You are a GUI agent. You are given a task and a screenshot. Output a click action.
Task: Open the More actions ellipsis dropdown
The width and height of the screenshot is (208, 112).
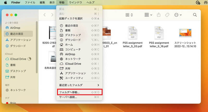[x=178, y=15]
